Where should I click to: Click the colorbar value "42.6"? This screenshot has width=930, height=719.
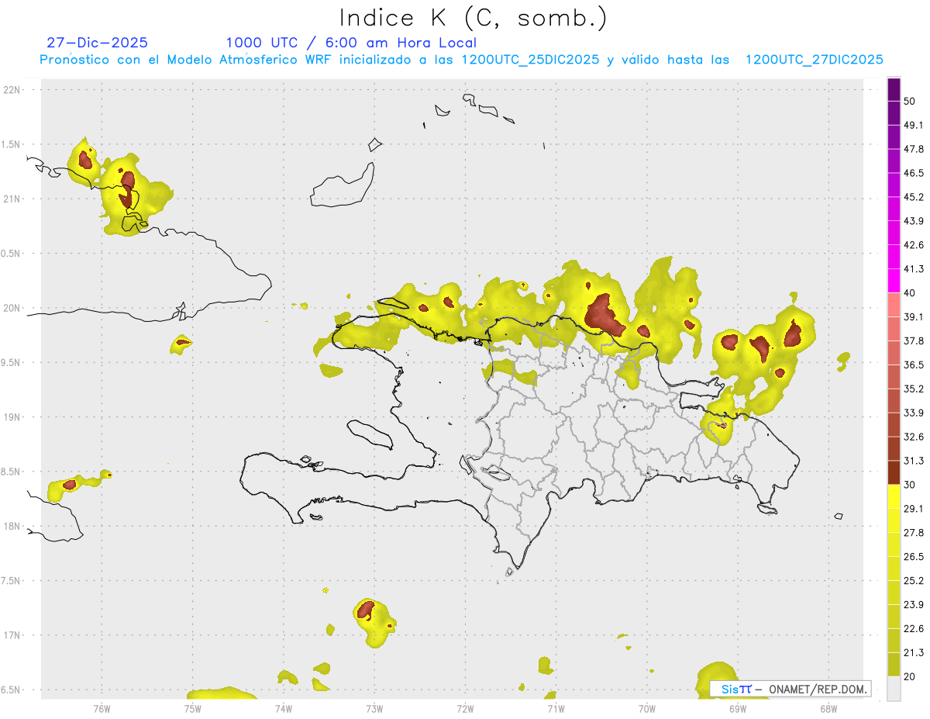913,245
